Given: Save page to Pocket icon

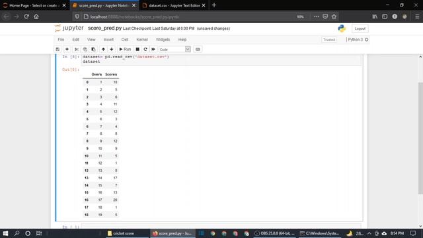Looking at the screenshot, I should [x=325, y=17].
